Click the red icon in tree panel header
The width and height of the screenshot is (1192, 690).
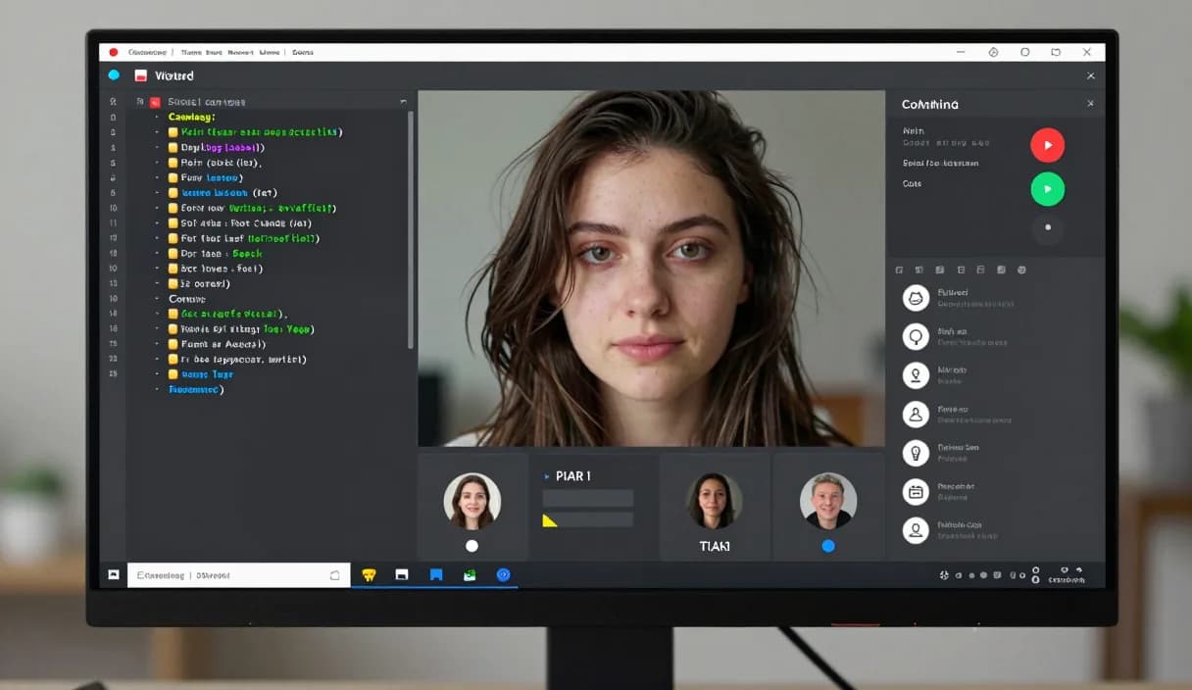(x=155, y=102)
